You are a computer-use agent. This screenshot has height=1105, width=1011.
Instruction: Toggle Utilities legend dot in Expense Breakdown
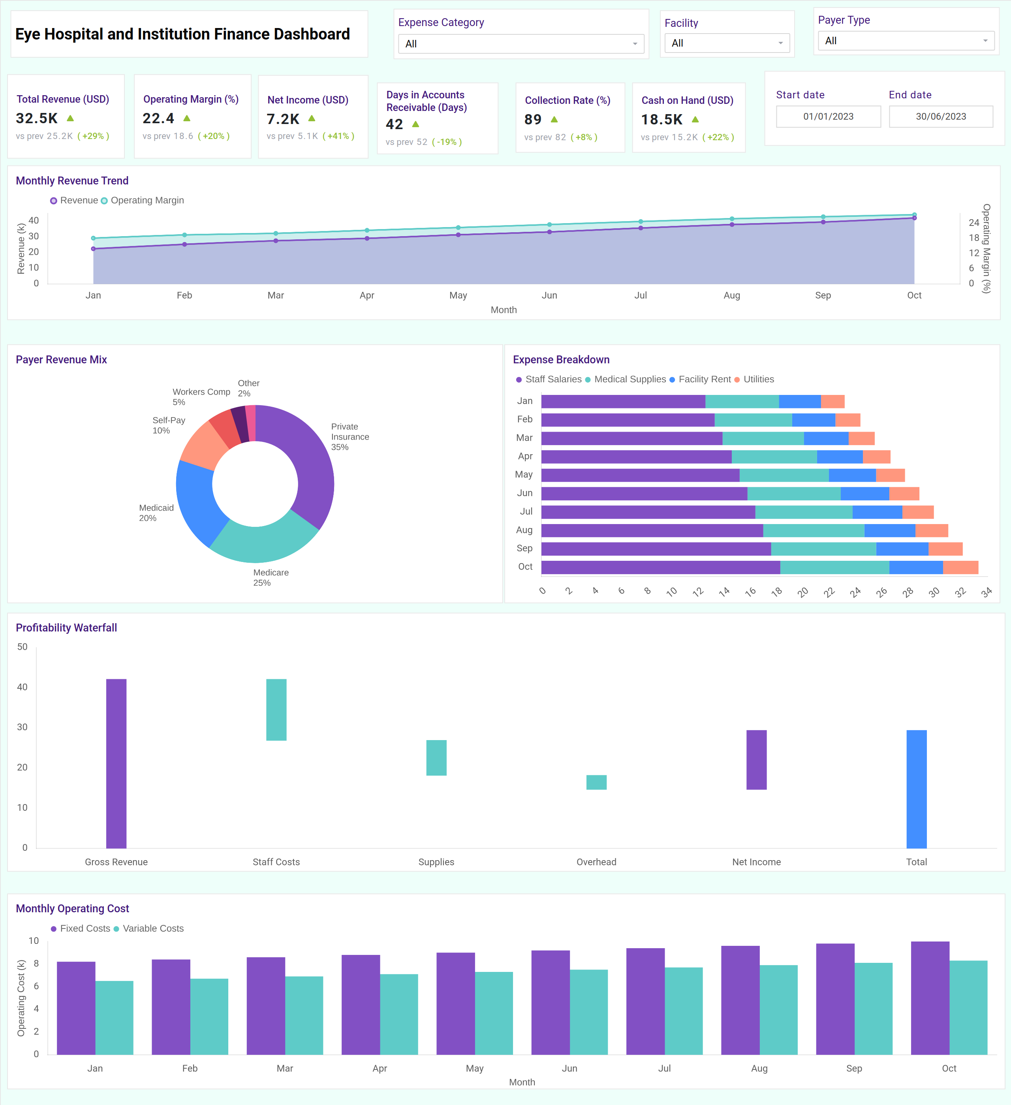737,380
